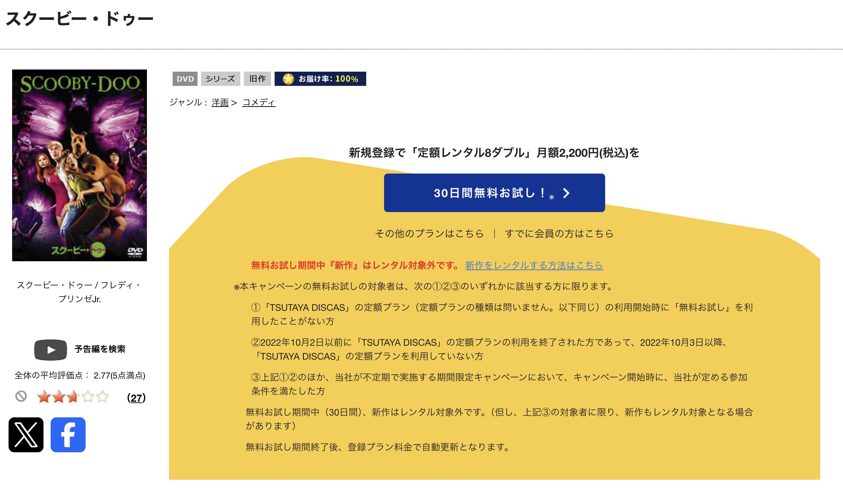Open the 洋画 genre link
The image size is (843, 489).
(x=220, y=103)
